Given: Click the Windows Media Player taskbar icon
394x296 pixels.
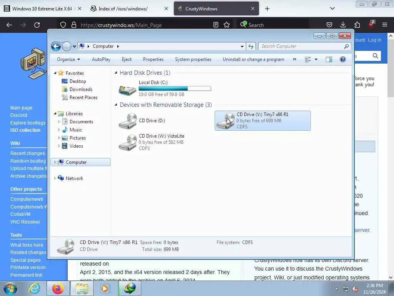Looking at the screenshot, I should coord(105,288).
